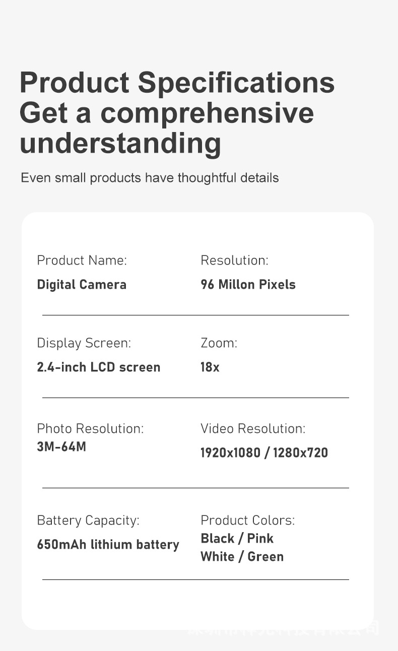The width and height of the screenshot is (398, 651).
Task: Select the "1920x1080 / 1280x720" value
Action: 264,453
